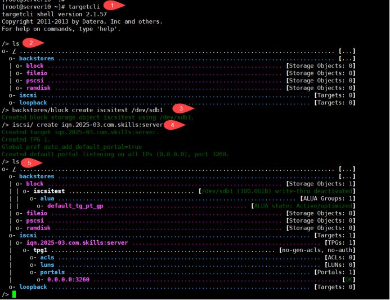The height and width of the screenshot is (300, 390).
Task: Click the luns entry under tpg1
Action: point(47,264)
